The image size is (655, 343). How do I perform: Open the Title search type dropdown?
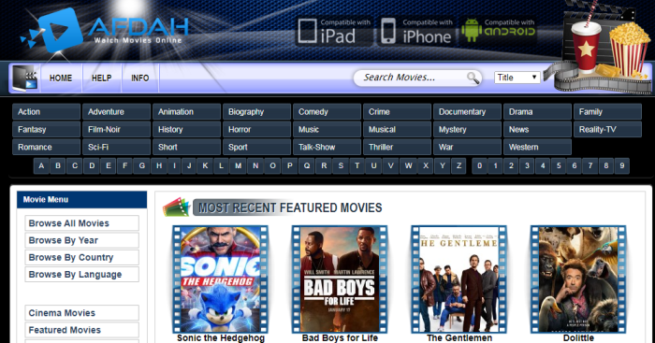coord(517,78)
